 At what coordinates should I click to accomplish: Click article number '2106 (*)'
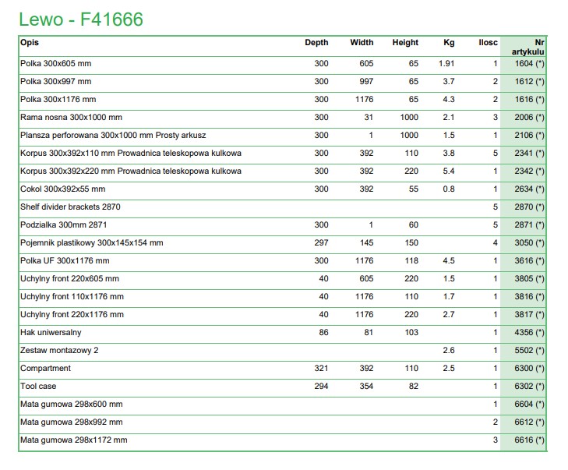pos(530,136)
